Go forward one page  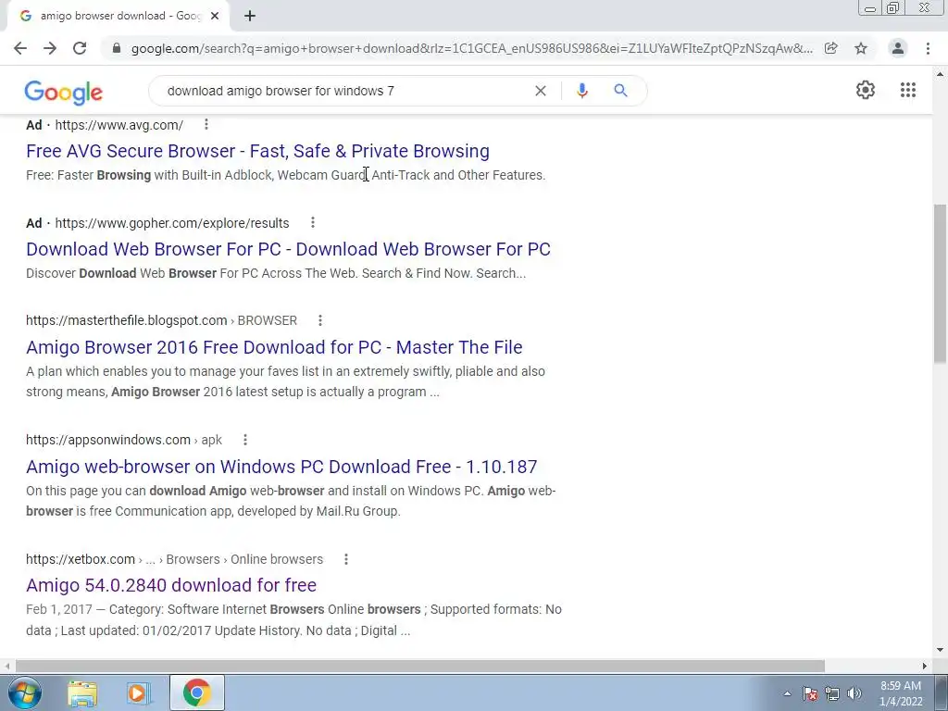click(50, 48)
